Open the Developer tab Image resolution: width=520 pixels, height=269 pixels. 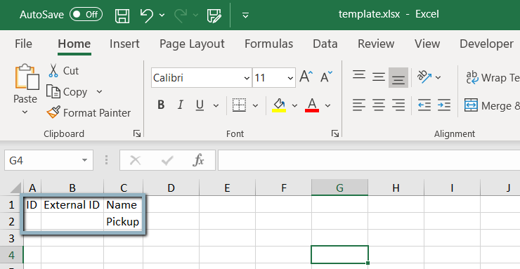[x=486, y=44]
